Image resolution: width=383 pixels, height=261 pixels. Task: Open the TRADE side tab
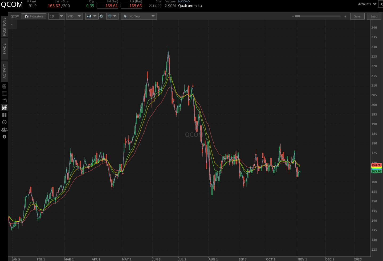pyautogui.click(x=4, y=49)
